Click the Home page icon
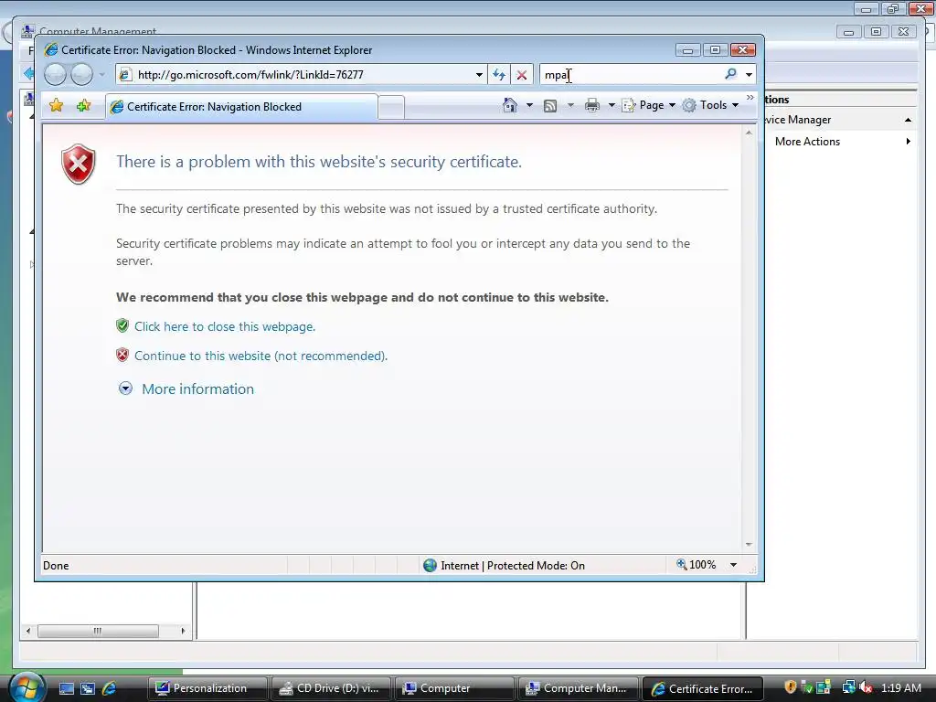This screenshot has width=936, height=702. [510, 105]
